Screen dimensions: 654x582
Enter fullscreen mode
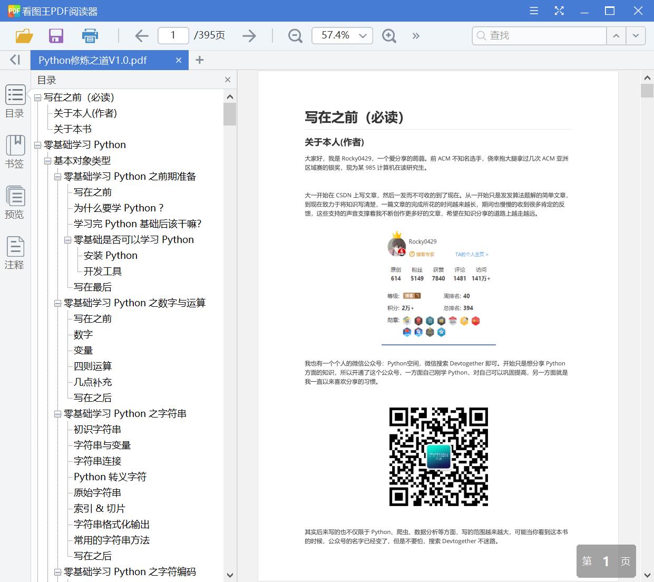559,11
